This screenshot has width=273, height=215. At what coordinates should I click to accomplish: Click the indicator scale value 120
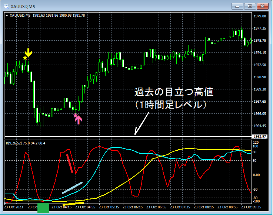point(256,143)
